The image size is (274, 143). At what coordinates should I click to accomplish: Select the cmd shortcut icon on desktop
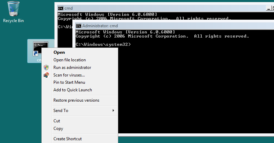pyautogui.click(x=40, y=49)
